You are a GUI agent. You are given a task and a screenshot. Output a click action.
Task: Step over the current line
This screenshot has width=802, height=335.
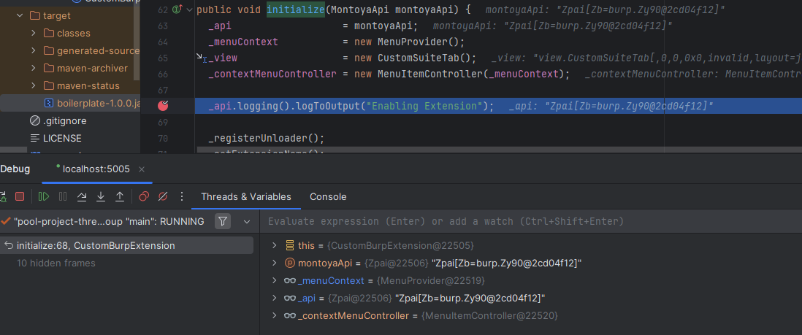tap(82, 196)
